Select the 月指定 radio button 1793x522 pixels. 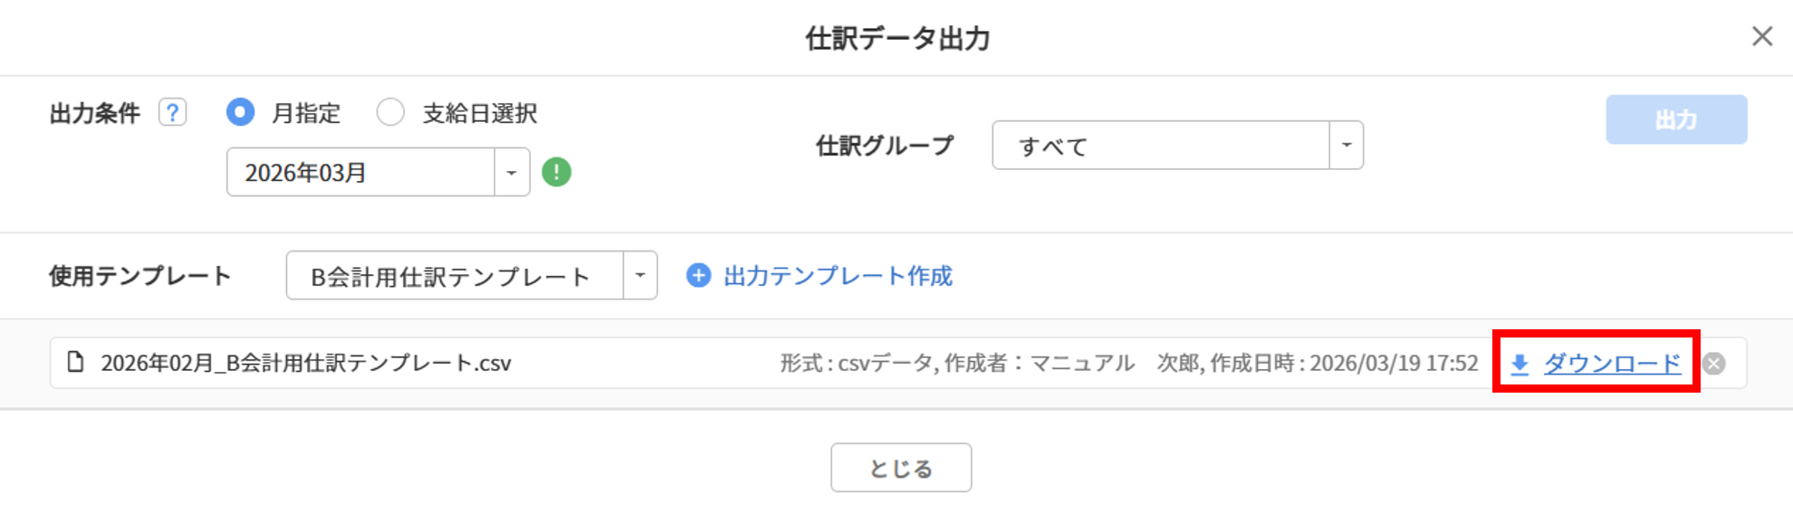pyautogui.click(x=240, y=113)
